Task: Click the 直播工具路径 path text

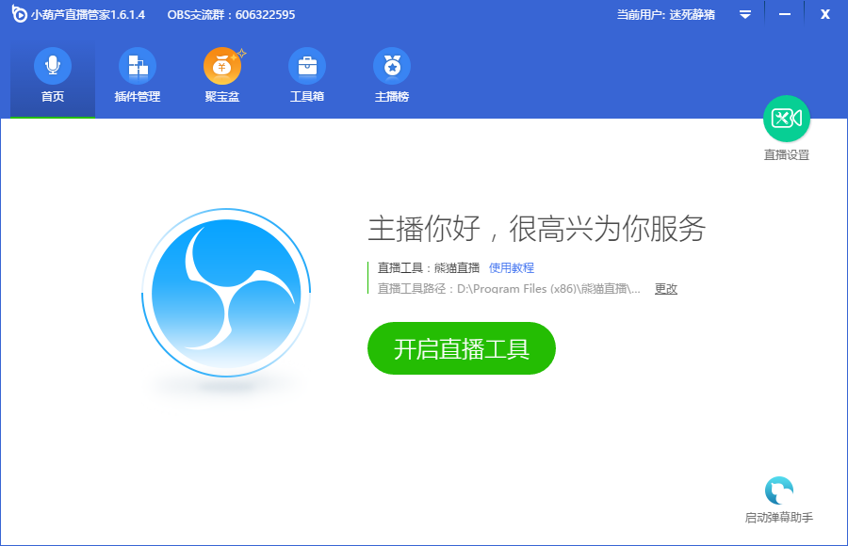Action: (509, 289)
